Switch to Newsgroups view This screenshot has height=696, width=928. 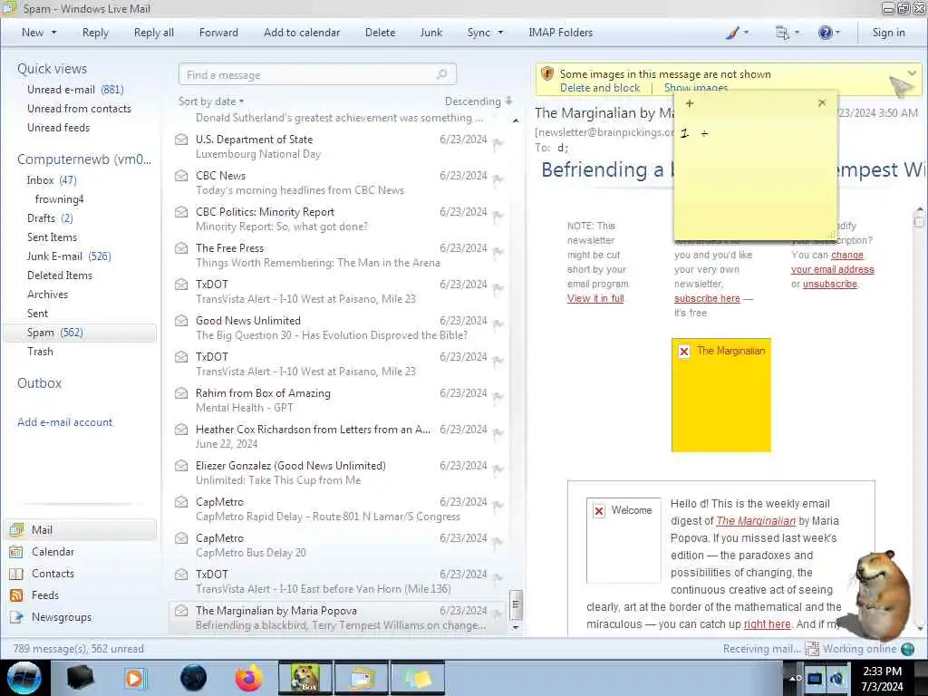coord(62,617)
